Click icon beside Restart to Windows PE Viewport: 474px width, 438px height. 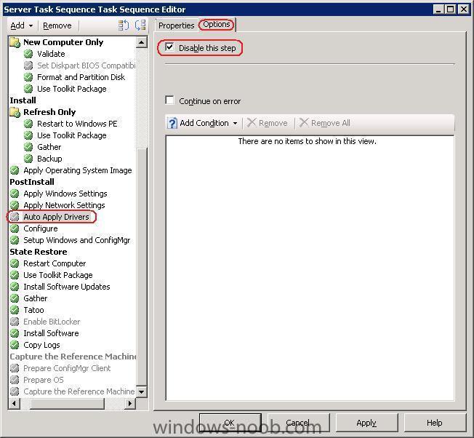(28, 124)
